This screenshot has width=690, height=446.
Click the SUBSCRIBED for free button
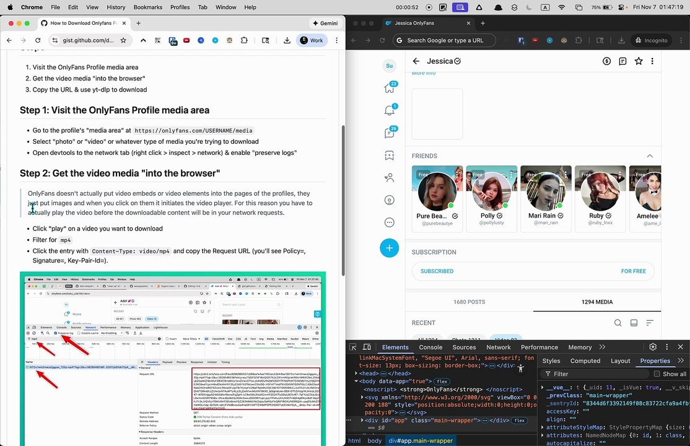pyautogui.click(x=533, y=271)
